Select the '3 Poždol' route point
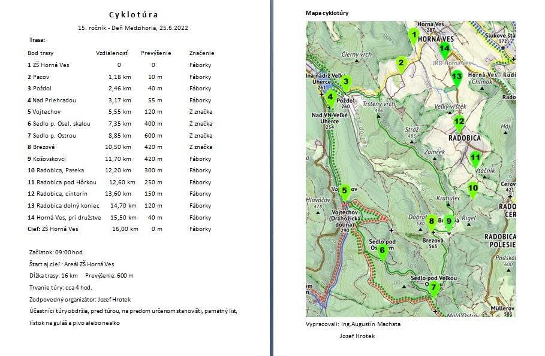This screenshot has height=356, width=545. pyautogui.click(x=40, y=89)
